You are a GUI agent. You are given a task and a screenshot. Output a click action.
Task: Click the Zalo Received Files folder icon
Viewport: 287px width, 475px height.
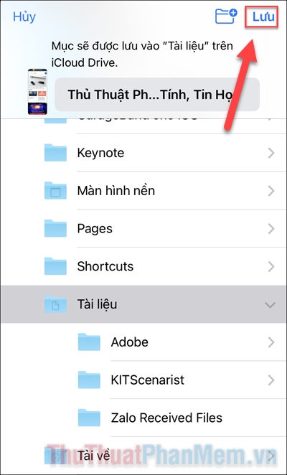click(89, 418)
